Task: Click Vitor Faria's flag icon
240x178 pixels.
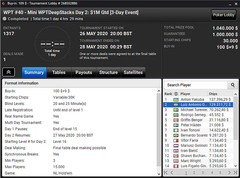Action: click(176, 141)
